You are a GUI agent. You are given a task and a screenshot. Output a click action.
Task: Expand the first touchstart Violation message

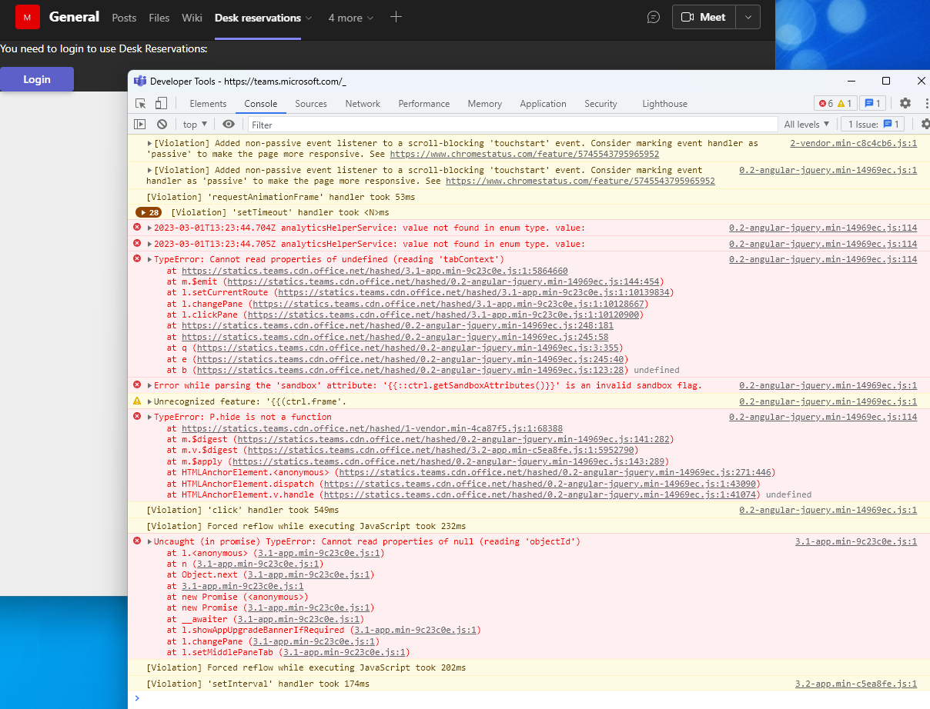150,143
